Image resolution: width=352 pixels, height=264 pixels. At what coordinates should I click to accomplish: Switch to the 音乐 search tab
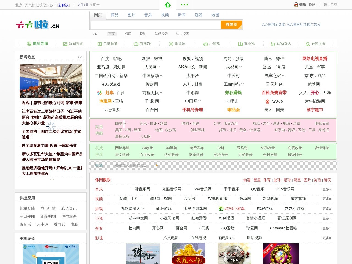click(148, 15)
